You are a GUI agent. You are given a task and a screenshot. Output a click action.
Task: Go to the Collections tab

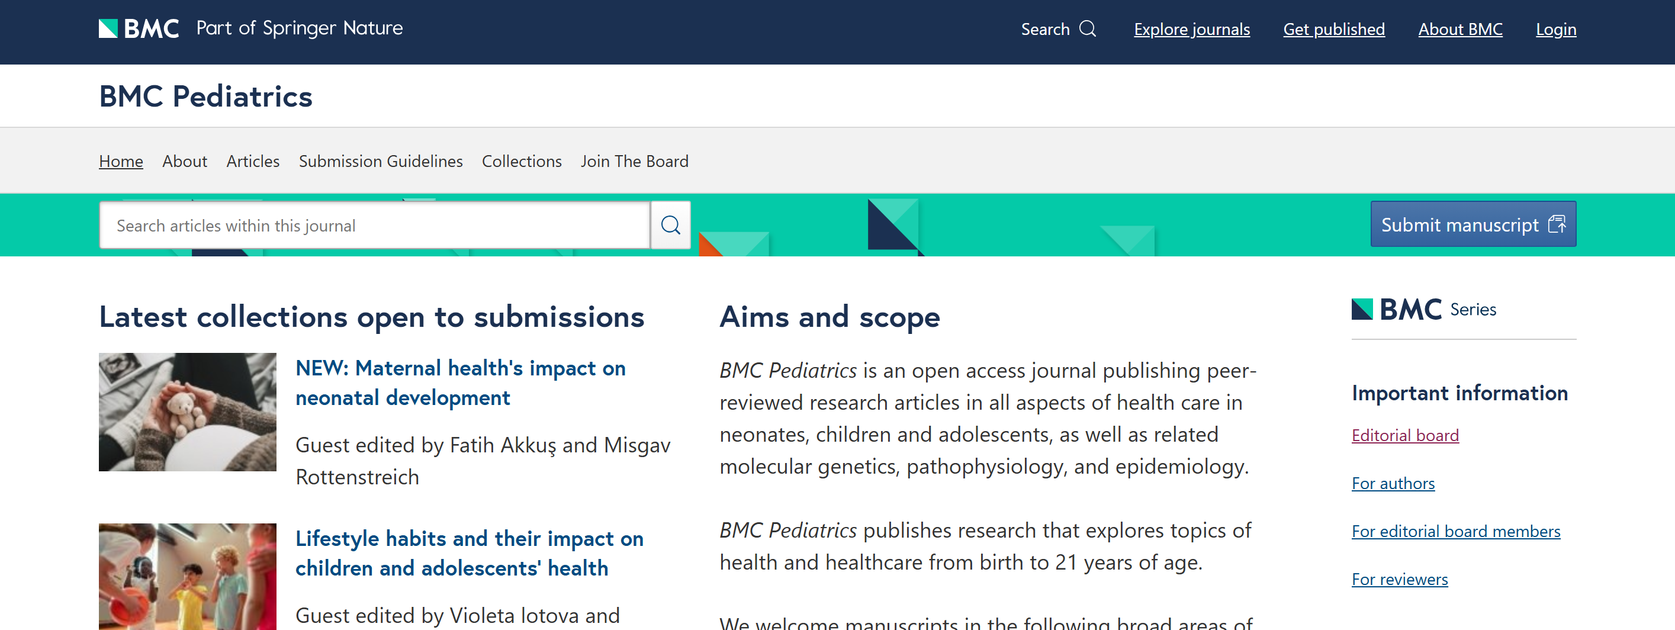522,161
